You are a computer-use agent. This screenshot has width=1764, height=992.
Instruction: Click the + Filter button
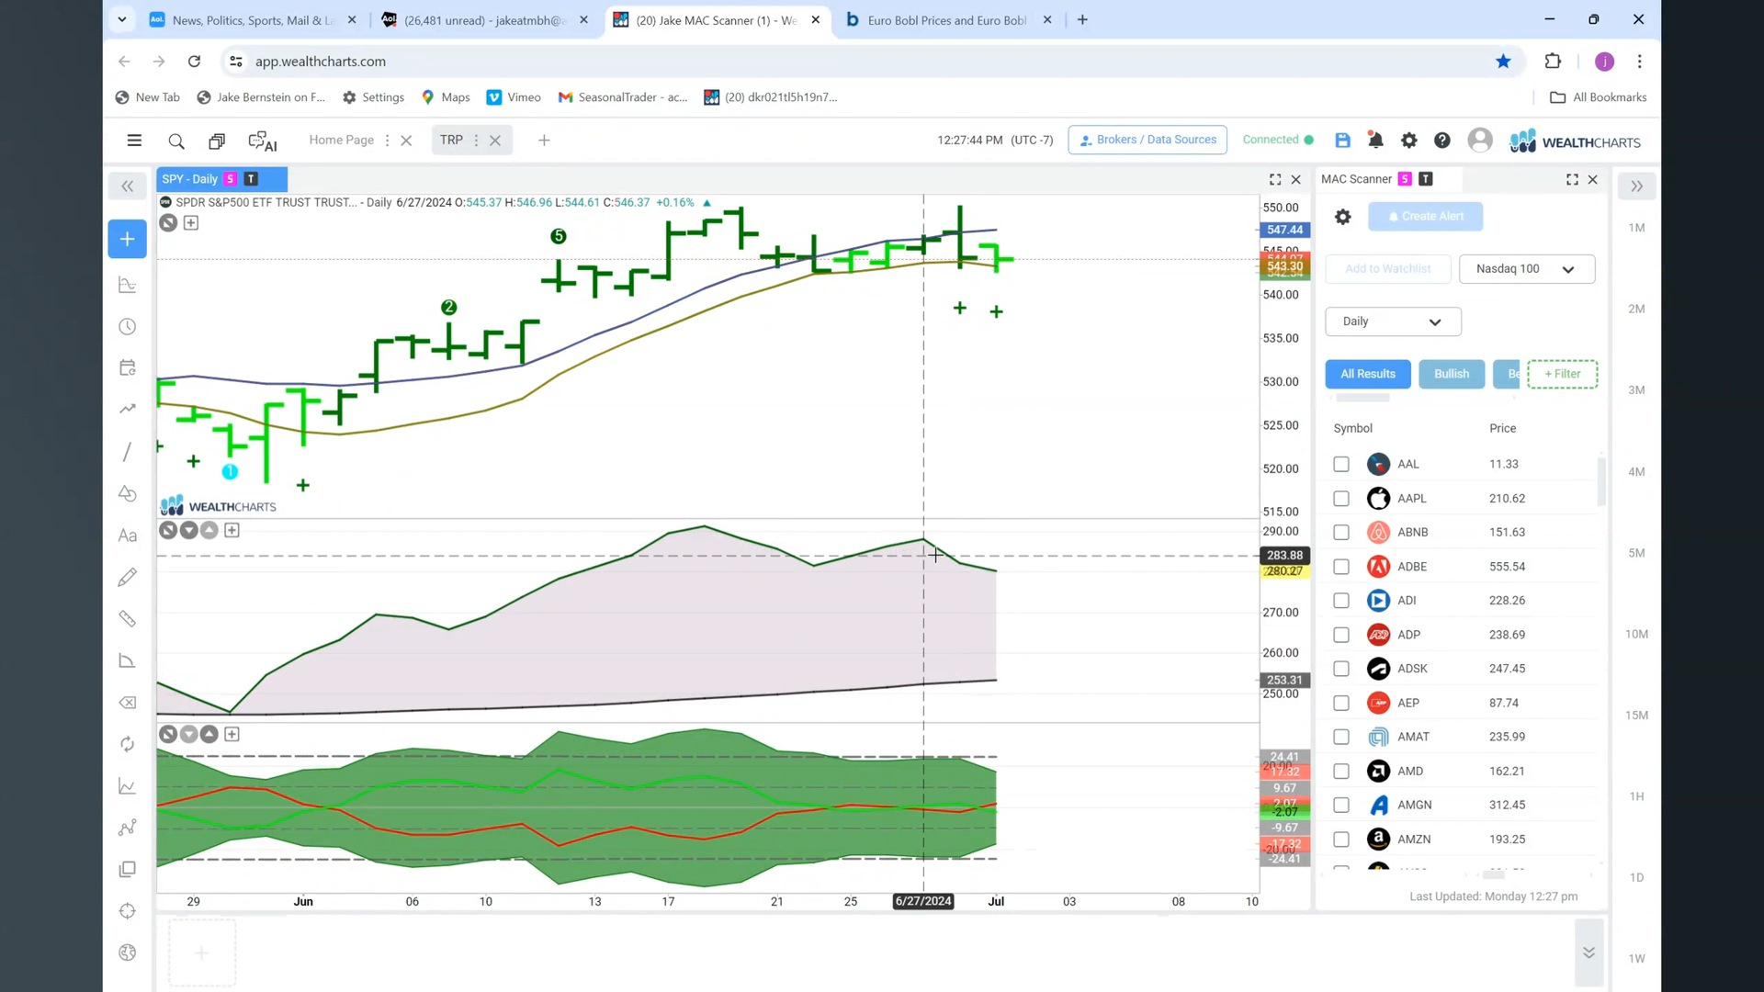point(1563,374)
